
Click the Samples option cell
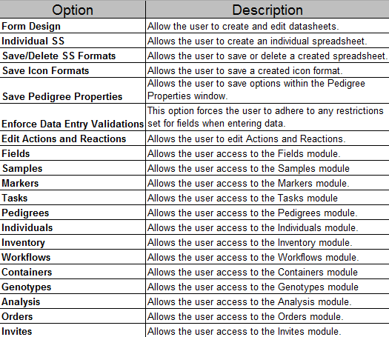point(73,168)
